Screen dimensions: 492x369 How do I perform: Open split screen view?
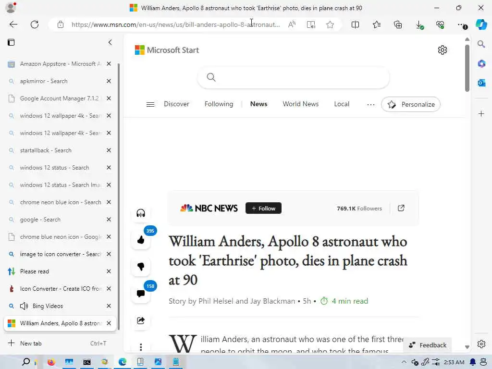[355, 25]
